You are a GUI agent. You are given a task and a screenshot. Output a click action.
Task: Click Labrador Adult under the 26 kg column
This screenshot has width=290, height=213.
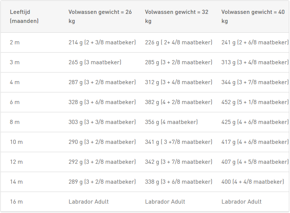pyautogui.click(x=89, y=202)
